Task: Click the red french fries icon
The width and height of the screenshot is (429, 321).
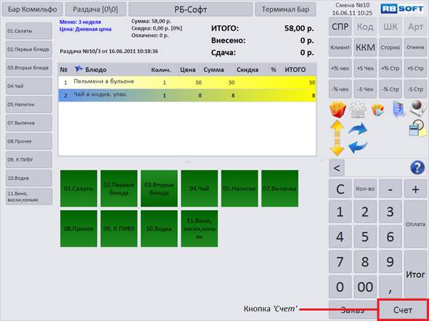Action: 338,109
